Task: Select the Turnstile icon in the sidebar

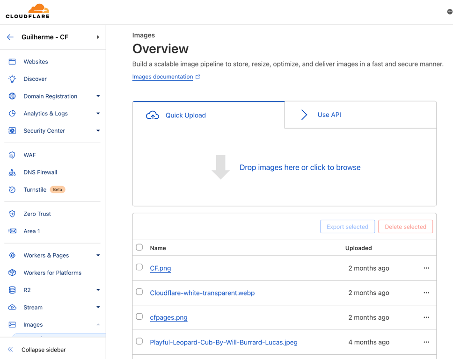Action: pos(13,189)
